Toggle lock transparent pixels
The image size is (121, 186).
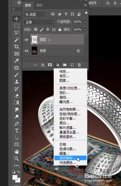pos(36,29)
